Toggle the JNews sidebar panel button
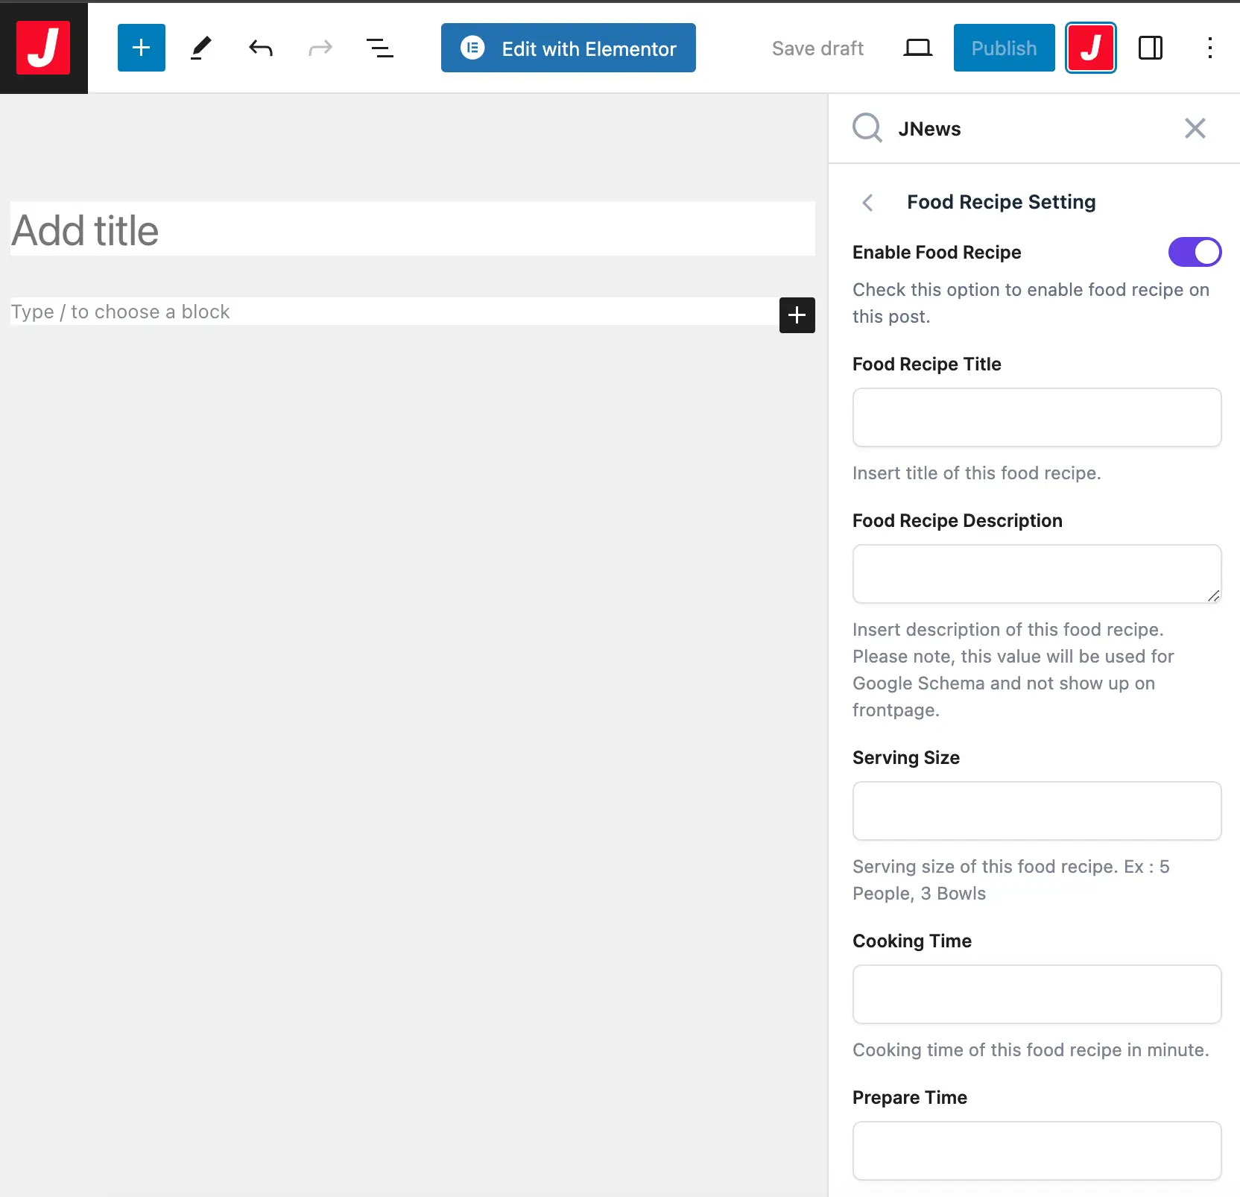This screenshot has width=1240, height=1197. click(1091, 48)
